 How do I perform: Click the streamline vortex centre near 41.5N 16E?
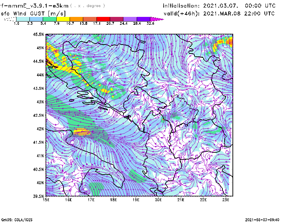click(72, 142)
